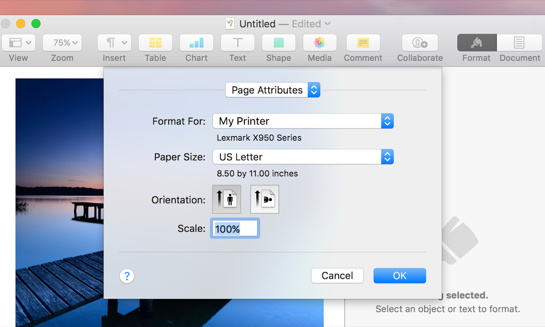Click the Text toolbar icon
The image size is (545, 327).
click(x=238, y=43)
